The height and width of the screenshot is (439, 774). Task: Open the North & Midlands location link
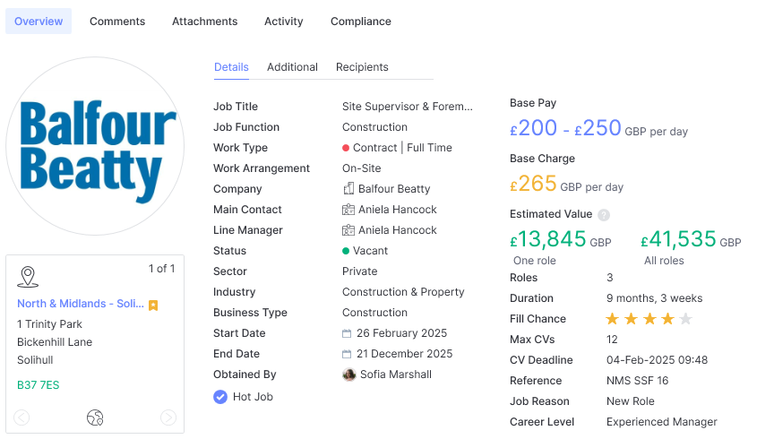[81, 304]
